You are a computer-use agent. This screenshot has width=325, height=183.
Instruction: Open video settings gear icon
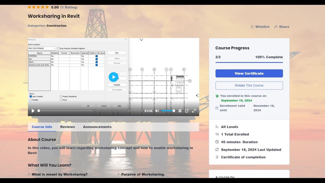pyautogui.click(x=180, y=111)
